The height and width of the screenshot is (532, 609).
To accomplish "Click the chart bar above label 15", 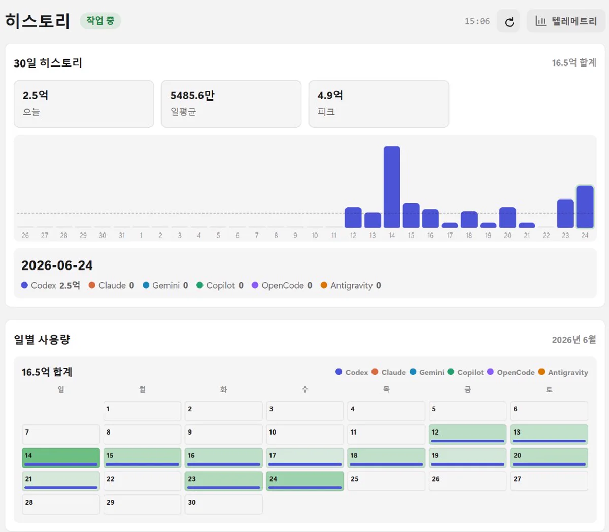I will coord(411,215).
